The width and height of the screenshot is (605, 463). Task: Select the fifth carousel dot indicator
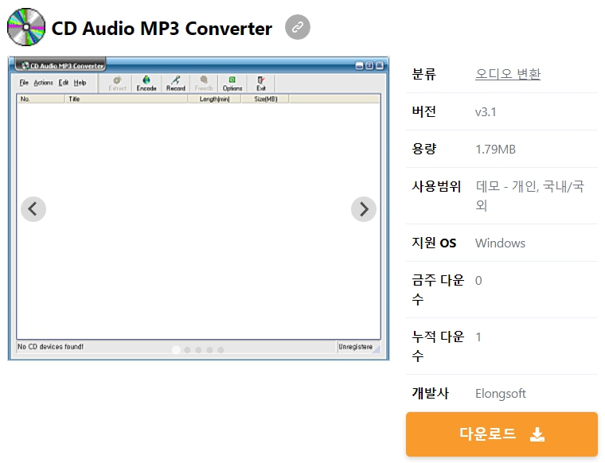pos(221,350)
